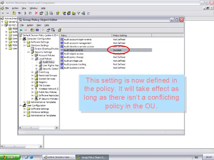Select the Audit policy change row
This screenshot has width=214, height=160.
106,57
